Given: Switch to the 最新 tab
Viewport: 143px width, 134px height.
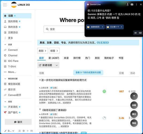Looking at the screenshot, I should click(42, 58).
